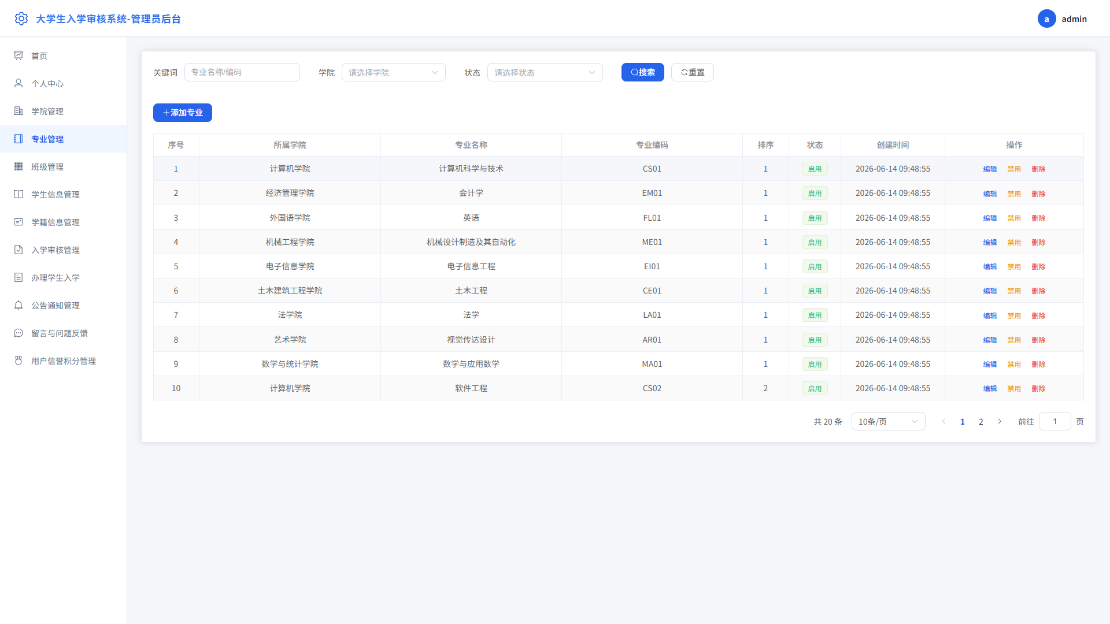Select page 1 in pagination
This screenshot has width=1110, height=624.
pyautogui.click(x=962, y=421)
